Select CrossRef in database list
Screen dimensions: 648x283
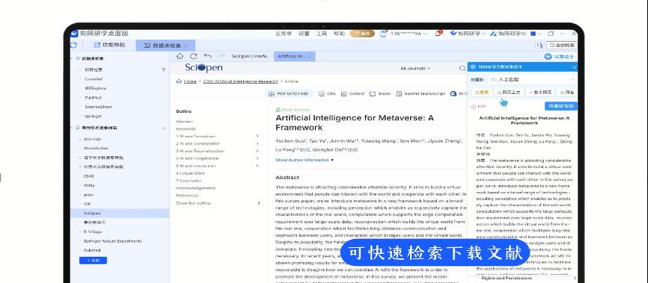pos(94,79)
